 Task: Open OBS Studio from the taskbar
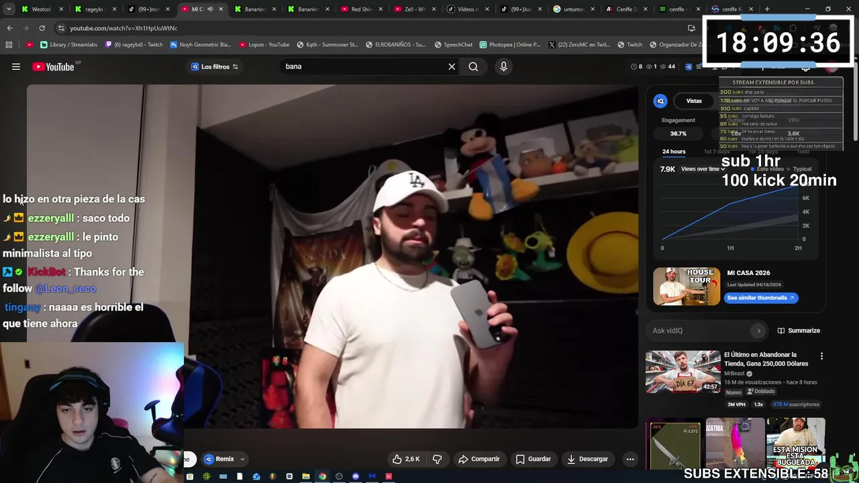pos(339,476)
